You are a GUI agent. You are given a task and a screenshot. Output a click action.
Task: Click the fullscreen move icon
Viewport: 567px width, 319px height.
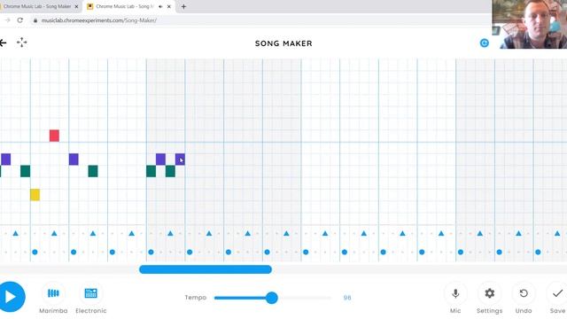(x=21, y=43)
